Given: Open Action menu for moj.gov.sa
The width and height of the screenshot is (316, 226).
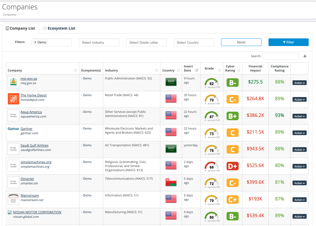Looking at the screenshot, I should coord(300,83).
